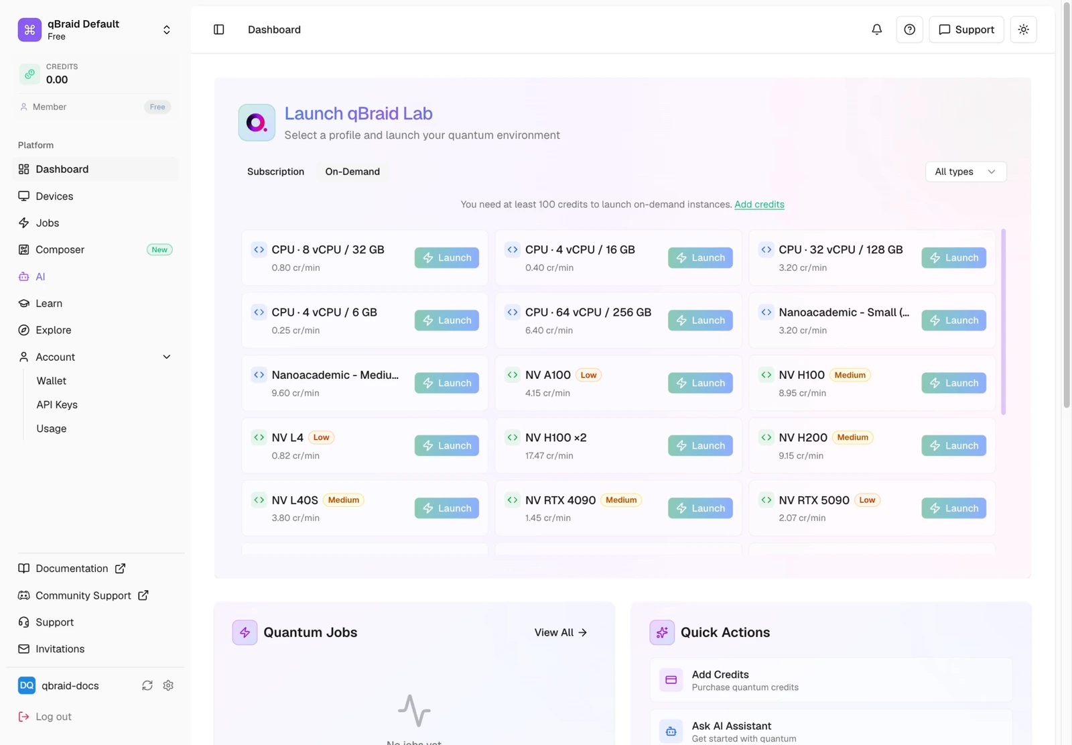Open settings gear beside qbraid-docs

coord(168,685)
